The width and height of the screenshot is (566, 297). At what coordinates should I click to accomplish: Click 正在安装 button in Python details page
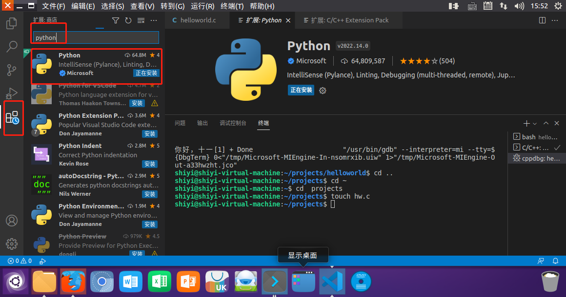tap(301, 90)
